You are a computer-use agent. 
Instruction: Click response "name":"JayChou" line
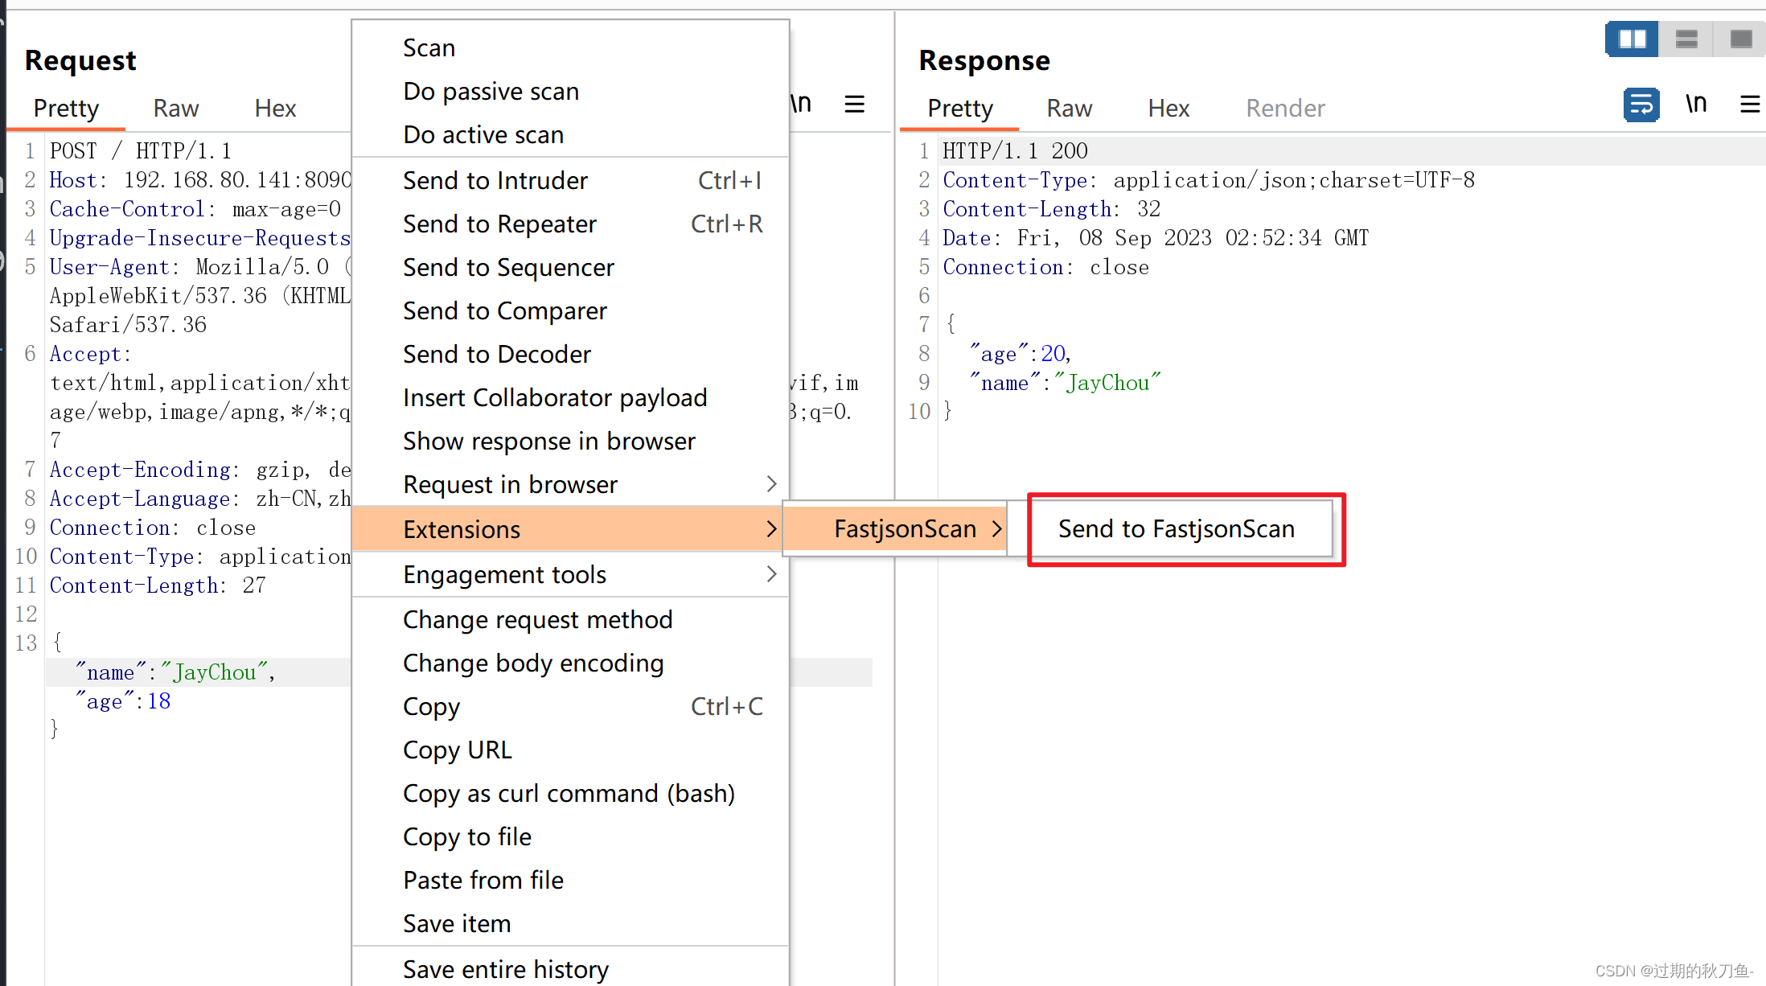(x=1066, y=383)
